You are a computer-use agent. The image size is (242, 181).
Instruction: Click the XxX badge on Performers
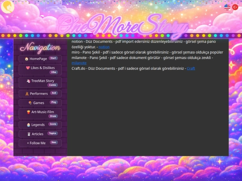click(x=54, y=93)
